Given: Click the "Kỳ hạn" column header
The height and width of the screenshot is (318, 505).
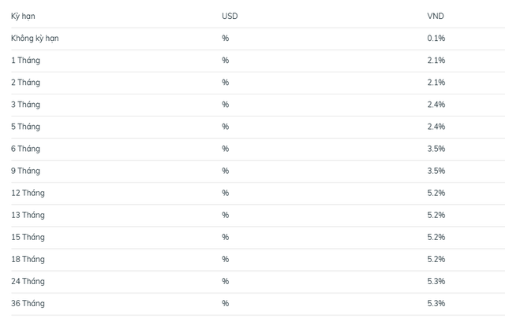Looking at the screenshot, I should pyautogui.click(x=24, y=16).
